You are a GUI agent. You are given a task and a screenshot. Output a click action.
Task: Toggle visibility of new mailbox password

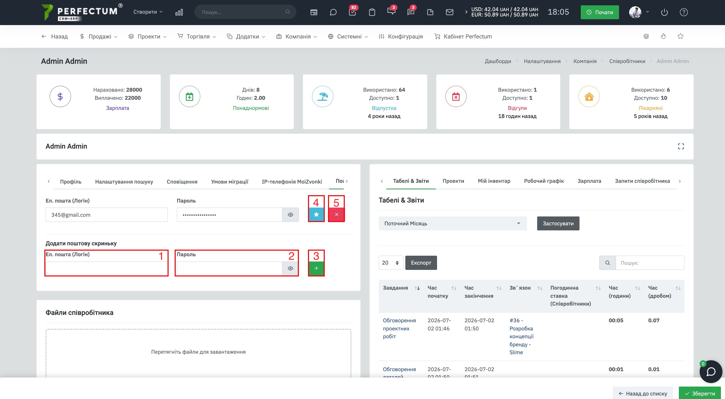(x=291, y=268)
